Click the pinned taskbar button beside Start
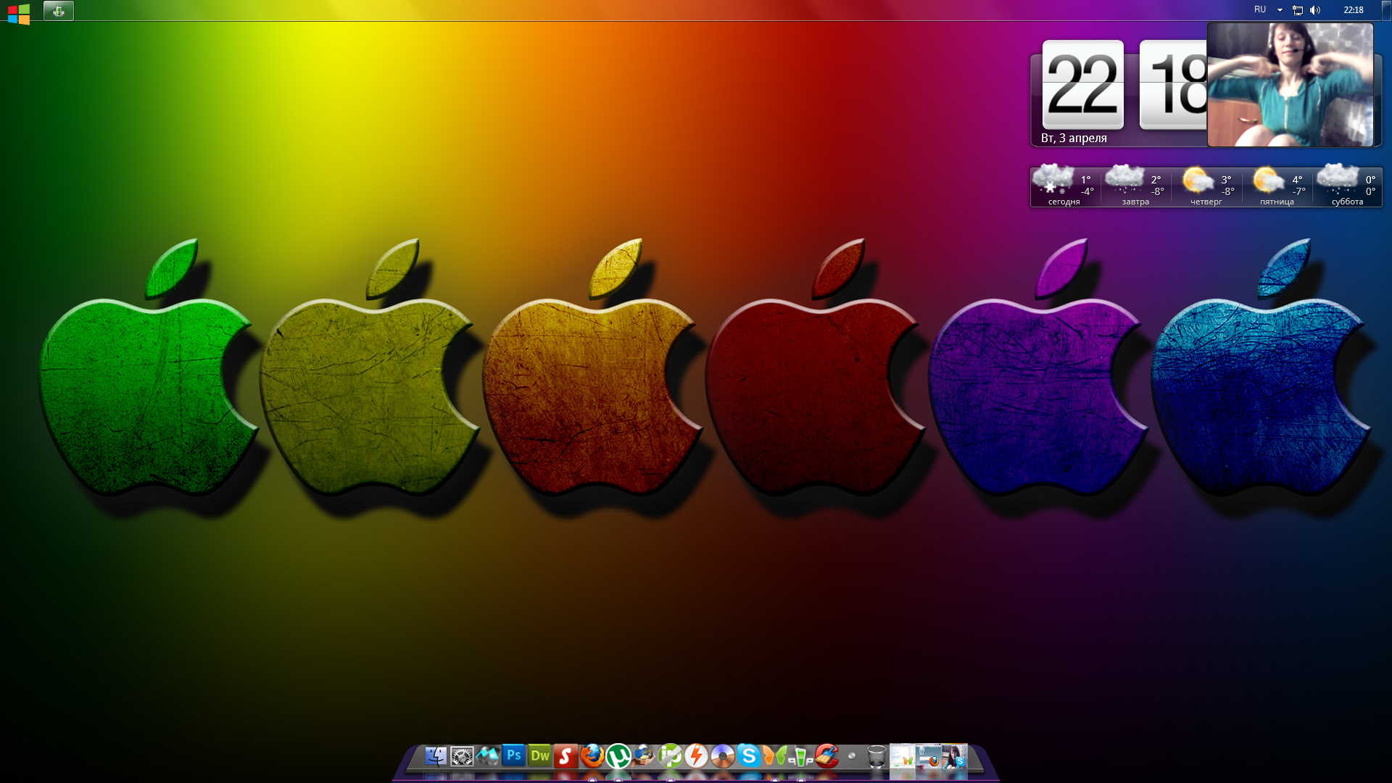The width and height of the screenshot is (1392, 783). point(59,11)
